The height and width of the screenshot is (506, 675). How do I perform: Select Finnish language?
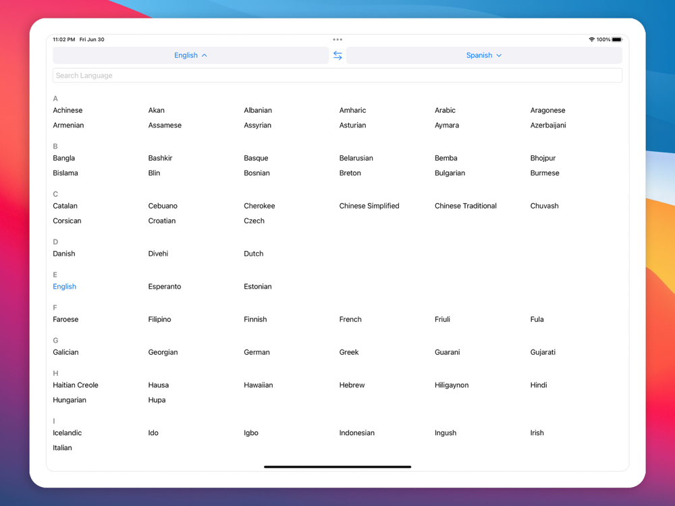point(255,319)
